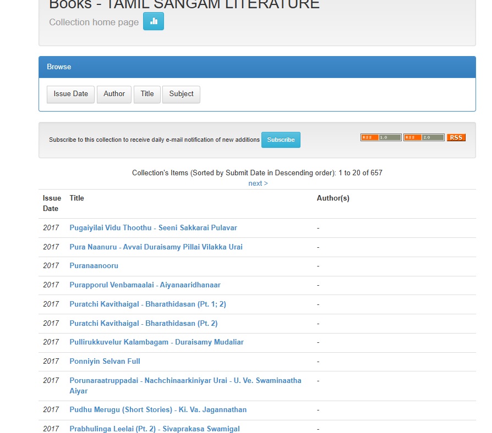Click the orange RSS feed icon
492x433 pixels.
click(456, 137)
